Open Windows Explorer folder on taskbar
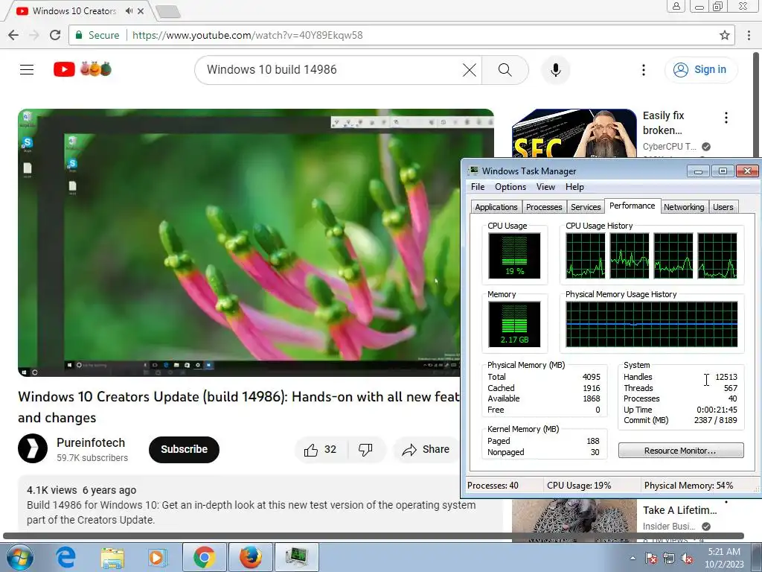762x572 pixels. tap(112, 557)
